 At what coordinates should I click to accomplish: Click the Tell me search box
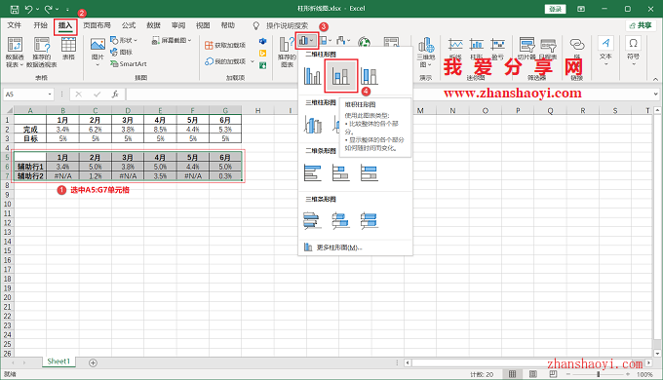[282, 25]
